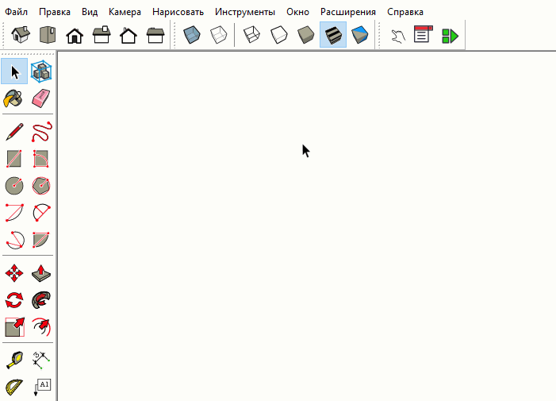Switch to Right view
Screen dimensions: 556x401
click(102, 35)
